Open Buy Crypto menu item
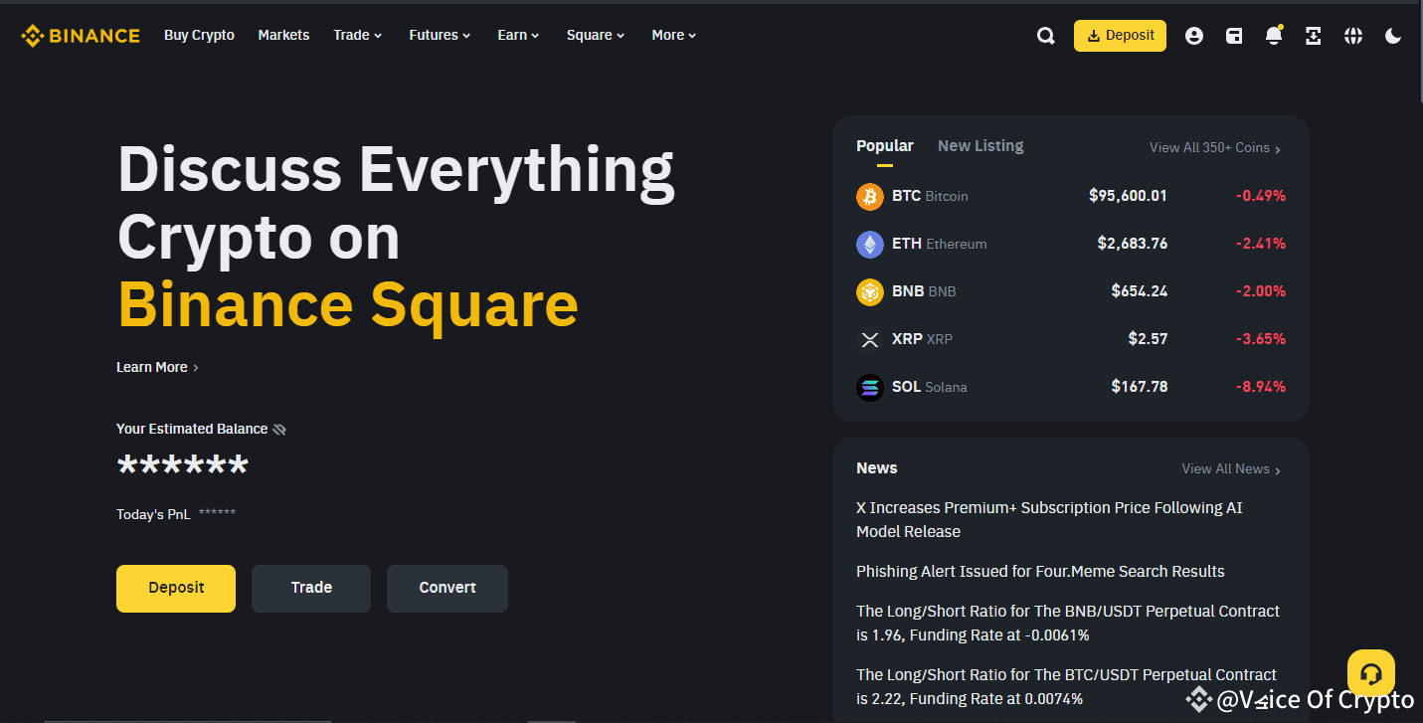Viewport: 1423px width, 723px height. tap(199, 35)
